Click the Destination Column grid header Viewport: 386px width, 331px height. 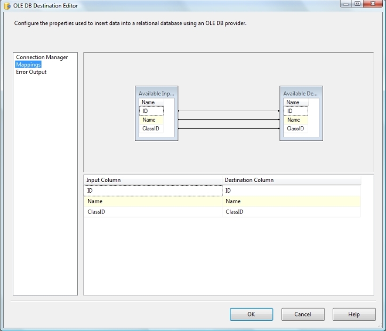coord(292,180)
